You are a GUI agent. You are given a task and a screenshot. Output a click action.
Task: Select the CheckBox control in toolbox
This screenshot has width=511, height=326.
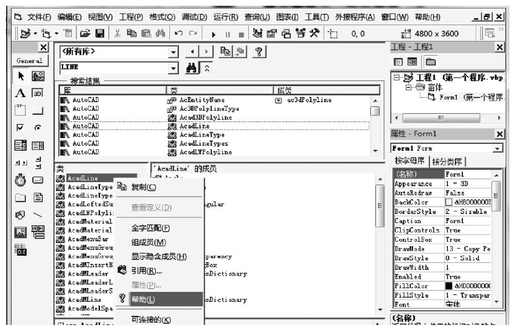pos(20,128)
